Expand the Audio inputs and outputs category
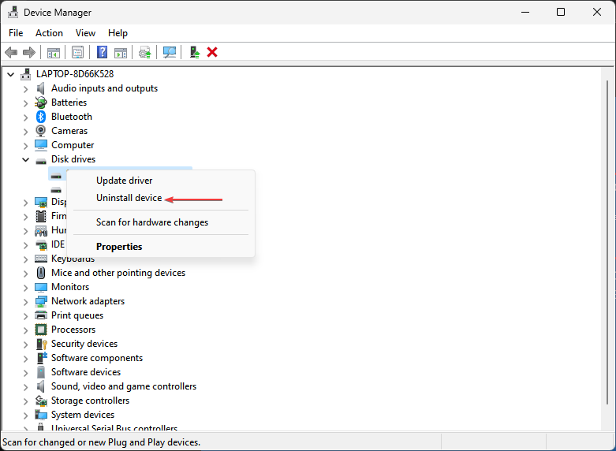The image size is (616, 451). 25,89
